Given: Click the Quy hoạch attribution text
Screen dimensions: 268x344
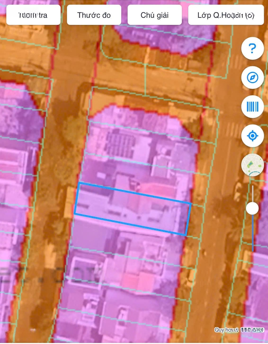Looking at the screenshot, I should 226,330.
